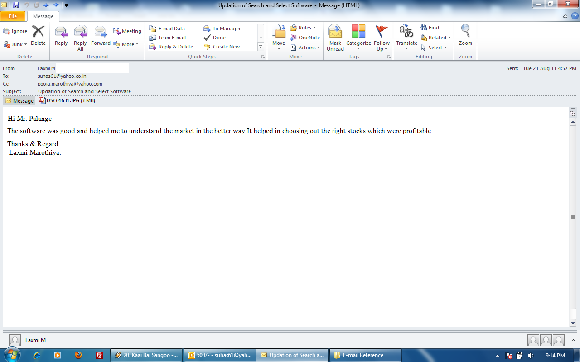Minimize the ribbon with the caret
The width and height of the screenshot is (580, 362).
click(x=565, y=16)
